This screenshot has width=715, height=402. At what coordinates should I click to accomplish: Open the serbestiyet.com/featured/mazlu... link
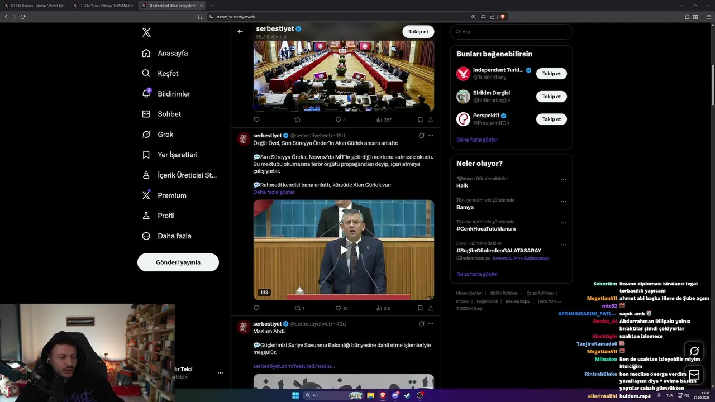(294, 366)
